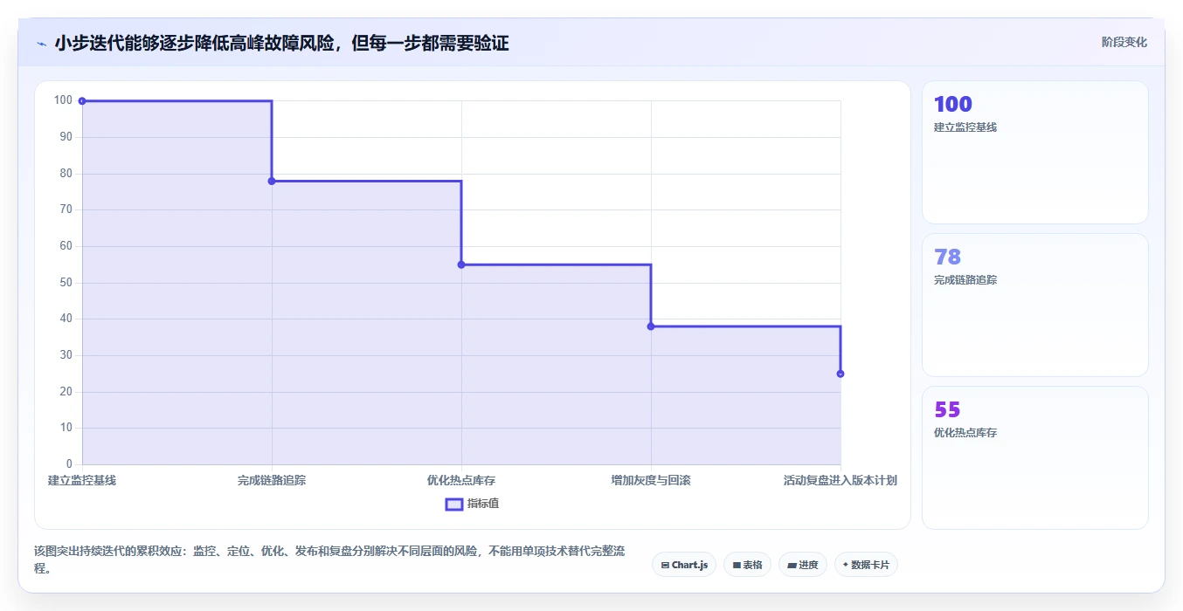Select the 表格 tag chip
The height and width of the screenshot is (611, 1183).
(747, 565)
